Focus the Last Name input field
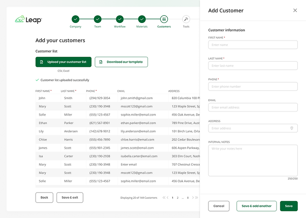 point(253,66)
